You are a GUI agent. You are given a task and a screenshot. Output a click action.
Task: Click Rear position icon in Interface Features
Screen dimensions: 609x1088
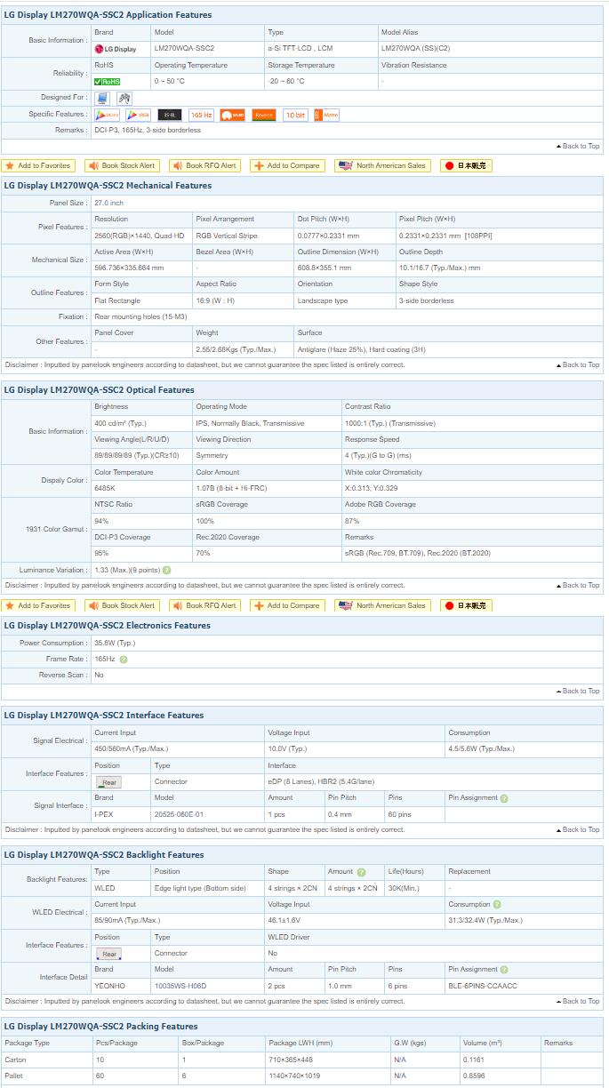pos(108,782)
